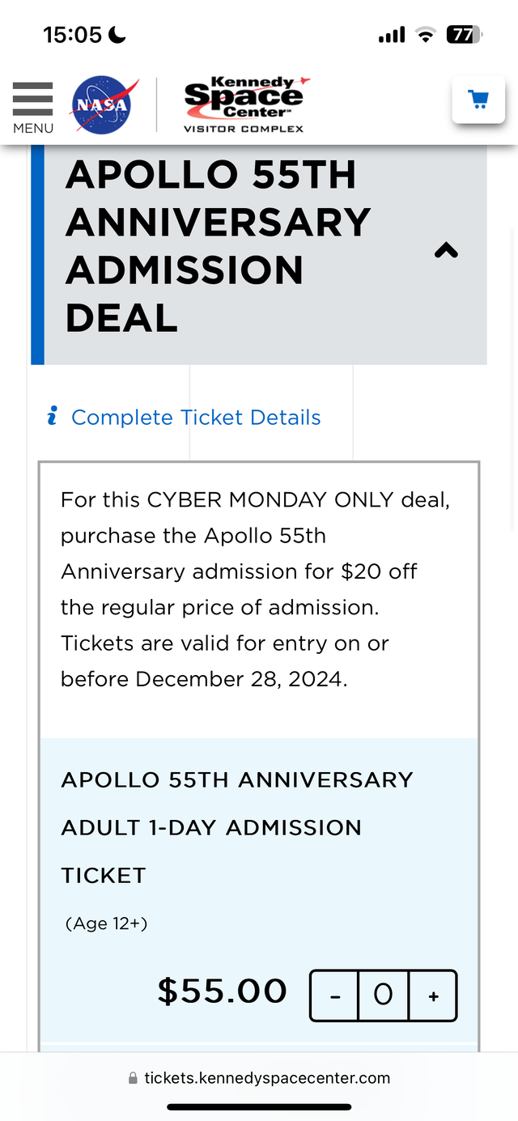This screenshot has height=1121, width=518.
Task: Tap the tickets.kennedyspacecenter.com address bar
Action: pyautogui.click(x=267, y=1078)
